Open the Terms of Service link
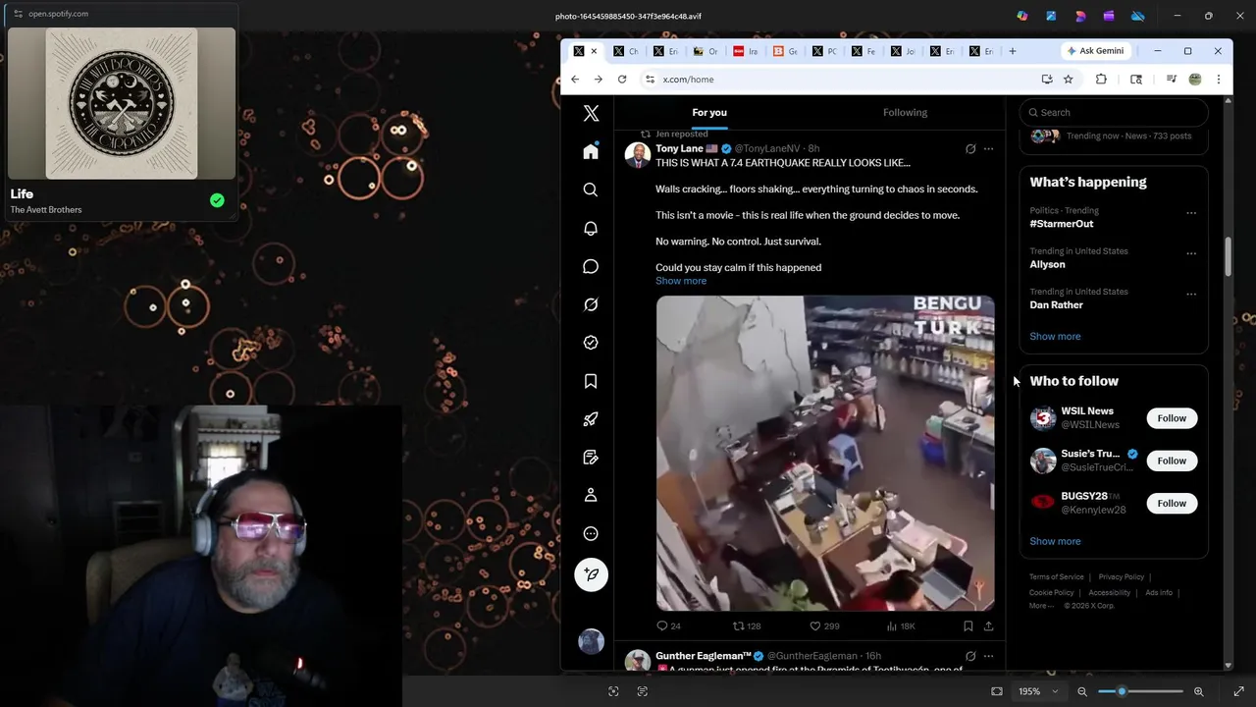 point(1057,577)
